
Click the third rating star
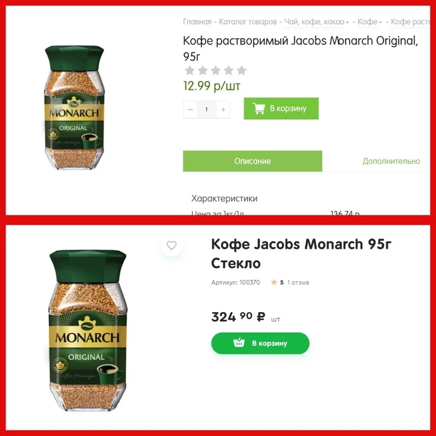[216, 70]
